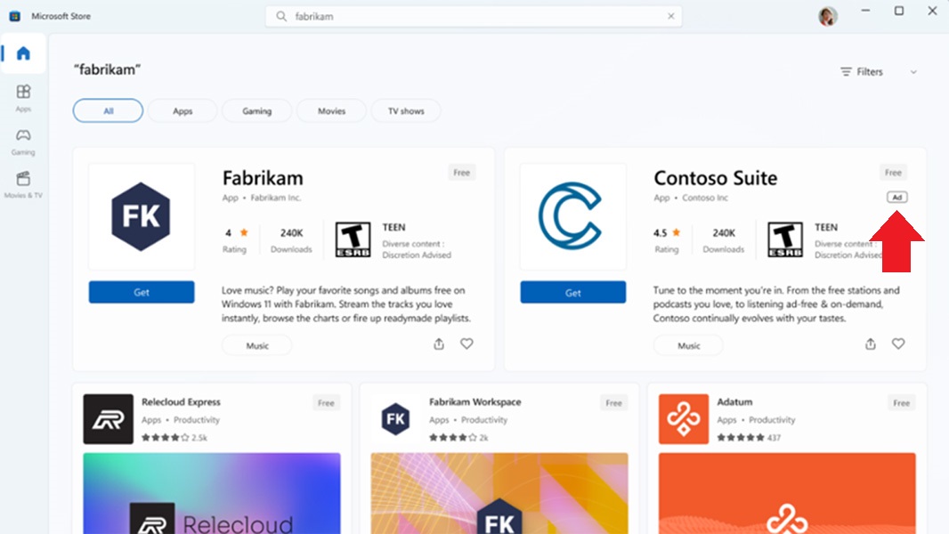
Task: Share the Contoso Suite listing
Action: click(x=871, y=344)
